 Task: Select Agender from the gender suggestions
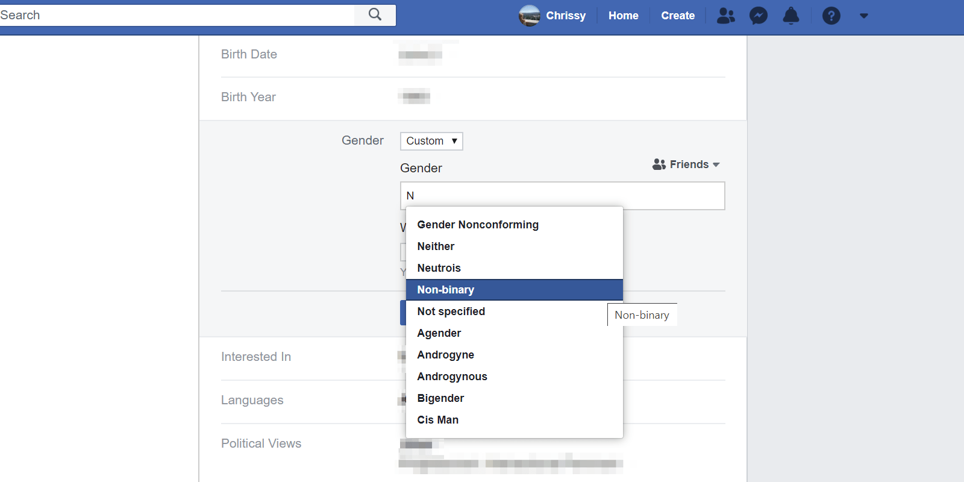tap(515, 333)
